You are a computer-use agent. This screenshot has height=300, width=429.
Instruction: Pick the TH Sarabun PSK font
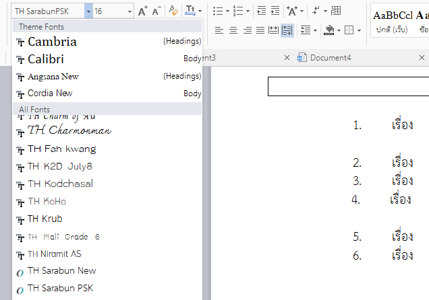pos(109,289)
